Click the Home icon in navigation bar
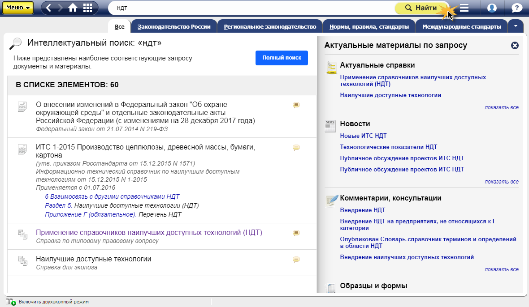This screenshot has height=307, width=529. [73, 8]
